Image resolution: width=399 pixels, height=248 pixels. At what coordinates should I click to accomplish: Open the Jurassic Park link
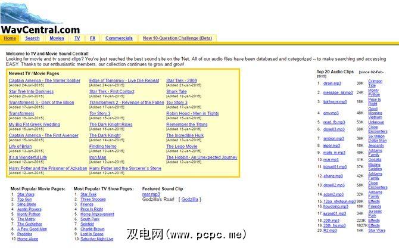(375, 213)
